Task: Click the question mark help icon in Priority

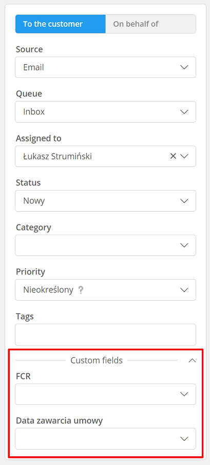Action: (x=81, y=290)
